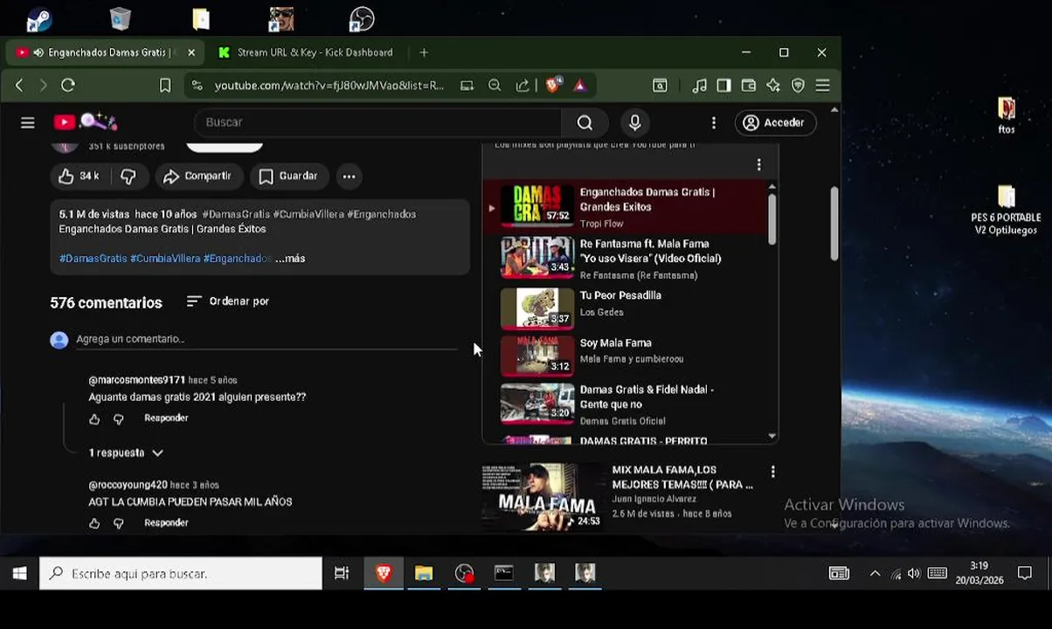Share page with the address-bar share icon

pos(523,86)
